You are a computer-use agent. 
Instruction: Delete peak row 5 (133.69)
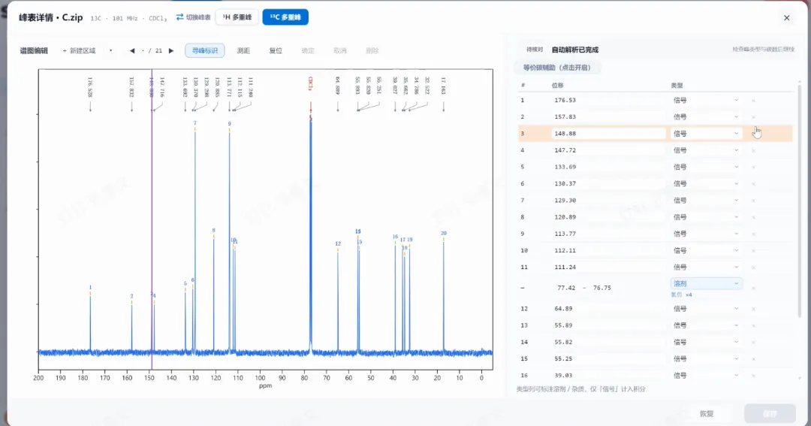click(x=754, y=168)
